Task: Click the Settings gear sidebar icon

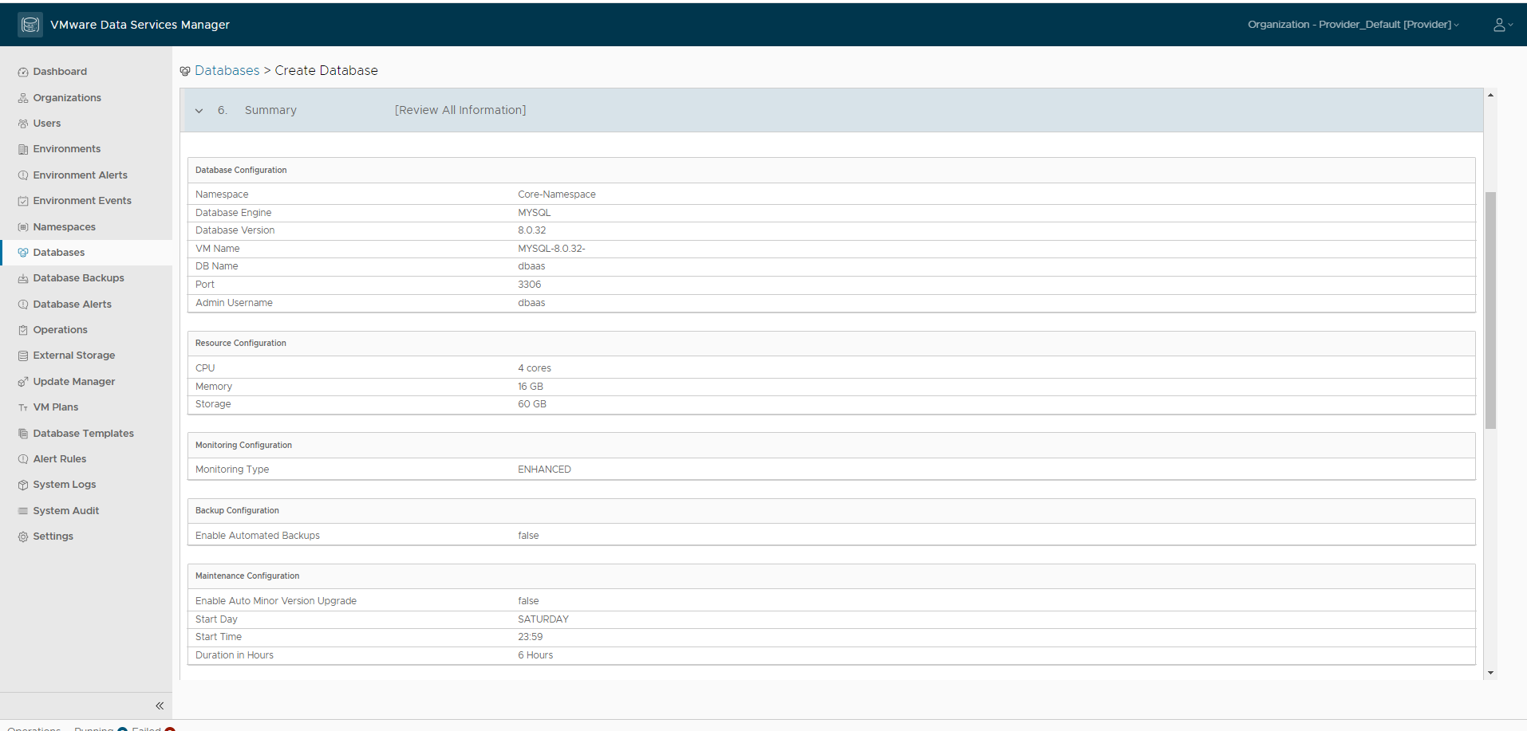Action: [x=23, y=536]
